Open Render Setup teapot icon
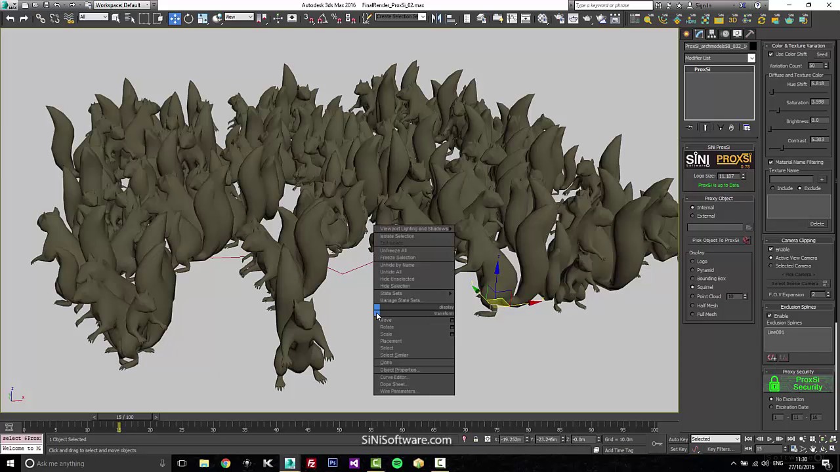This screenshot has height=472, width=840. pyautogui.click(x=559, y=18)
